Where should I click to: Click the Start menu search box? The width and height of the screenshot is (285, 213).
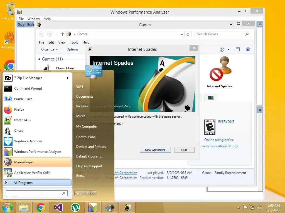click(x=37, y=193)
